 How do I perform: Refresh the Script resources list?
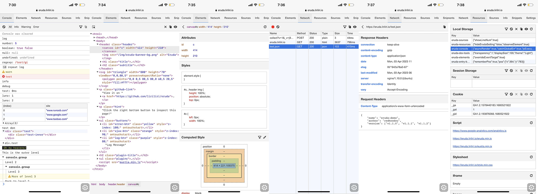(531, 123)
